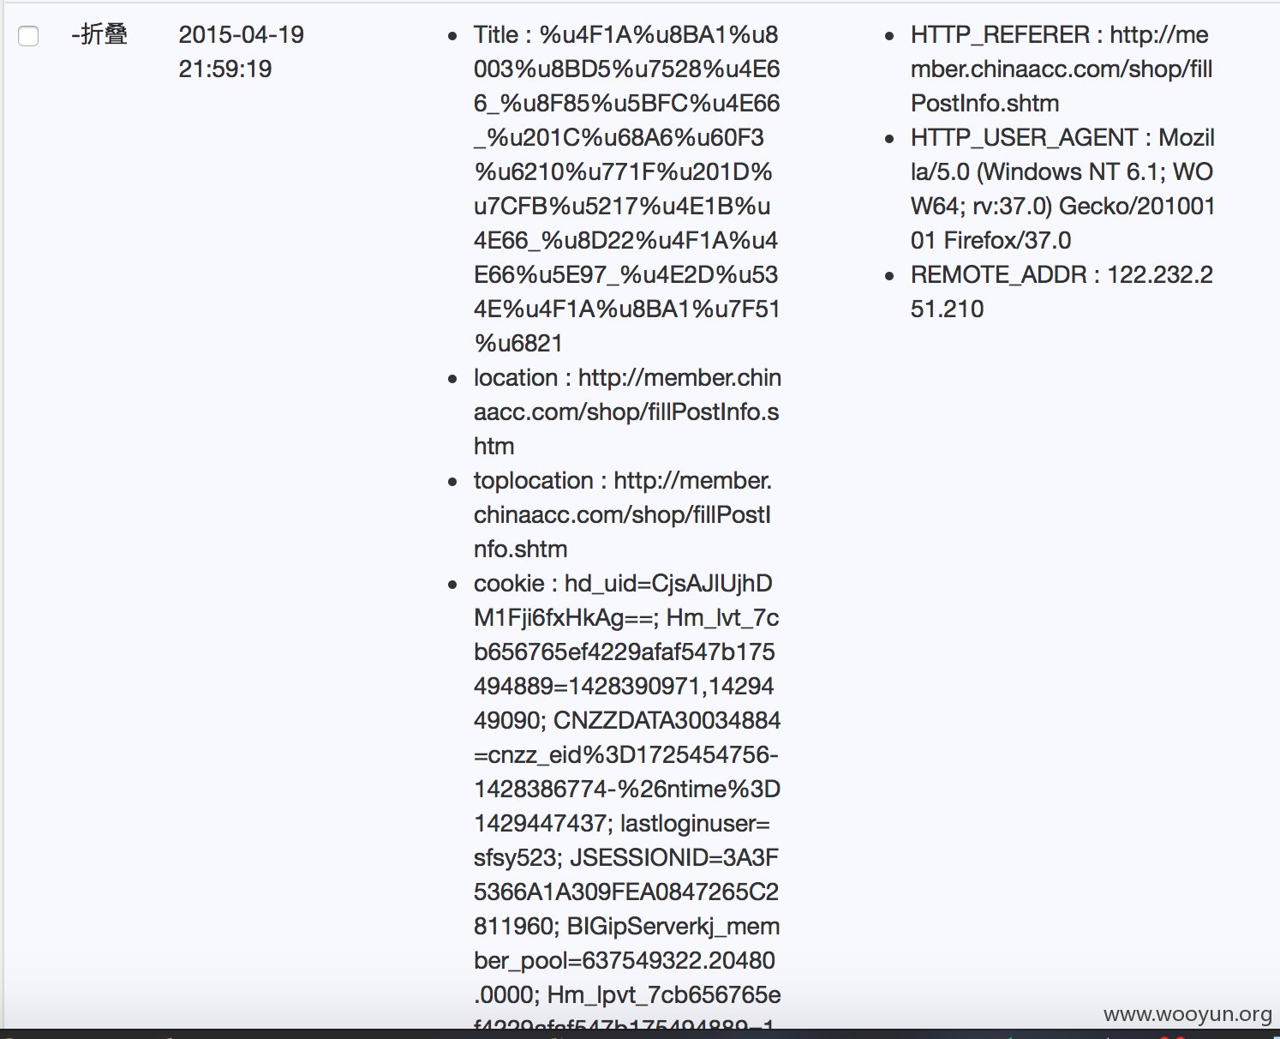Click the HTTP_REFERER URL entry
This screenshot has width=1280, height=1039.
(x=1062, y=69)
